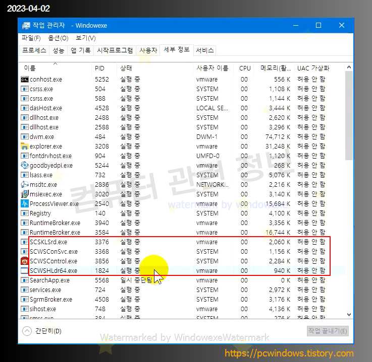Select dllhost.exe row with PID 2488

tap(182, 118)
